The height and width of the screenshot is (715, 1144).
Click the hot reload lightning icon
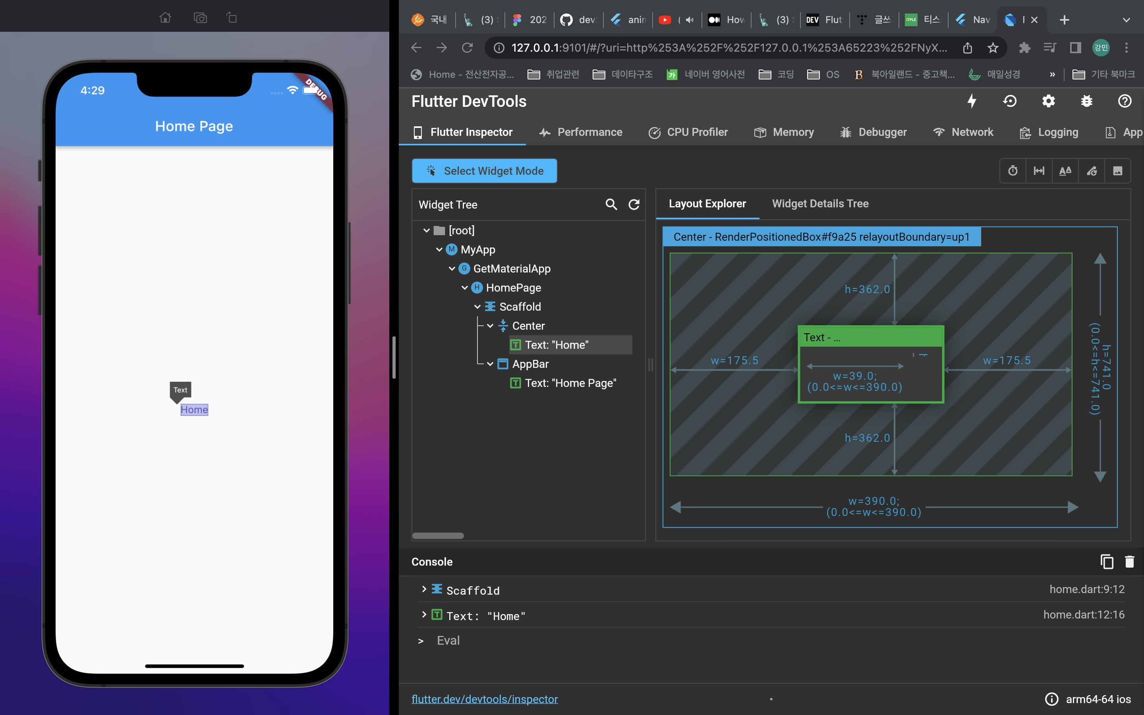[972, 101]
